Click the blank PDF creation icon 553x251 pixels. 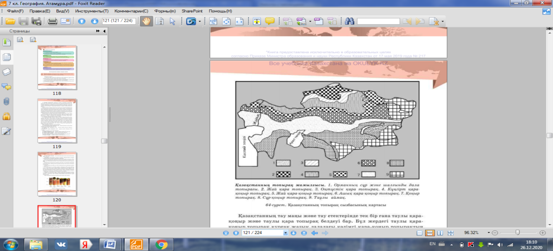(x=319, y=21)
